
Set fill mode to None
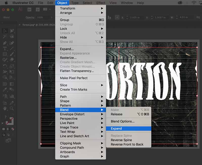click(x=13, y=129)
